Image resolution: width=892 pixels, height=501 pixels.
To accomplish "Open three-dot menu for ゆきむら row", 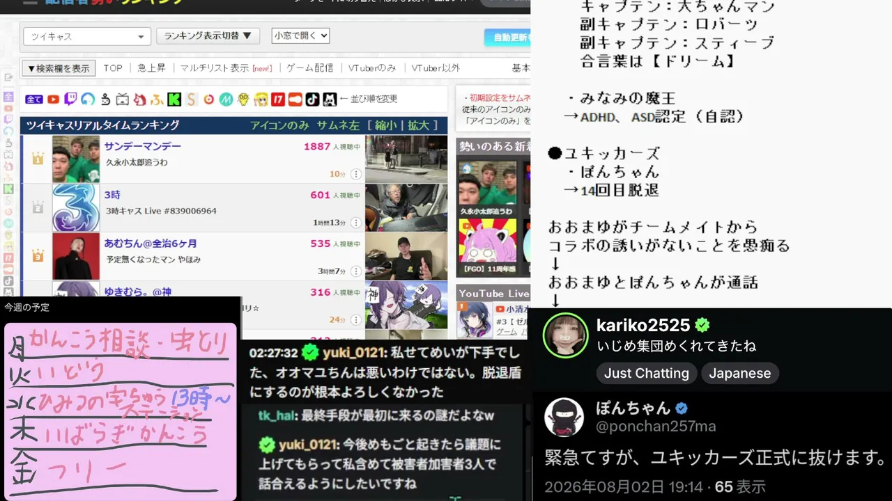I will [x=356, y=319].
